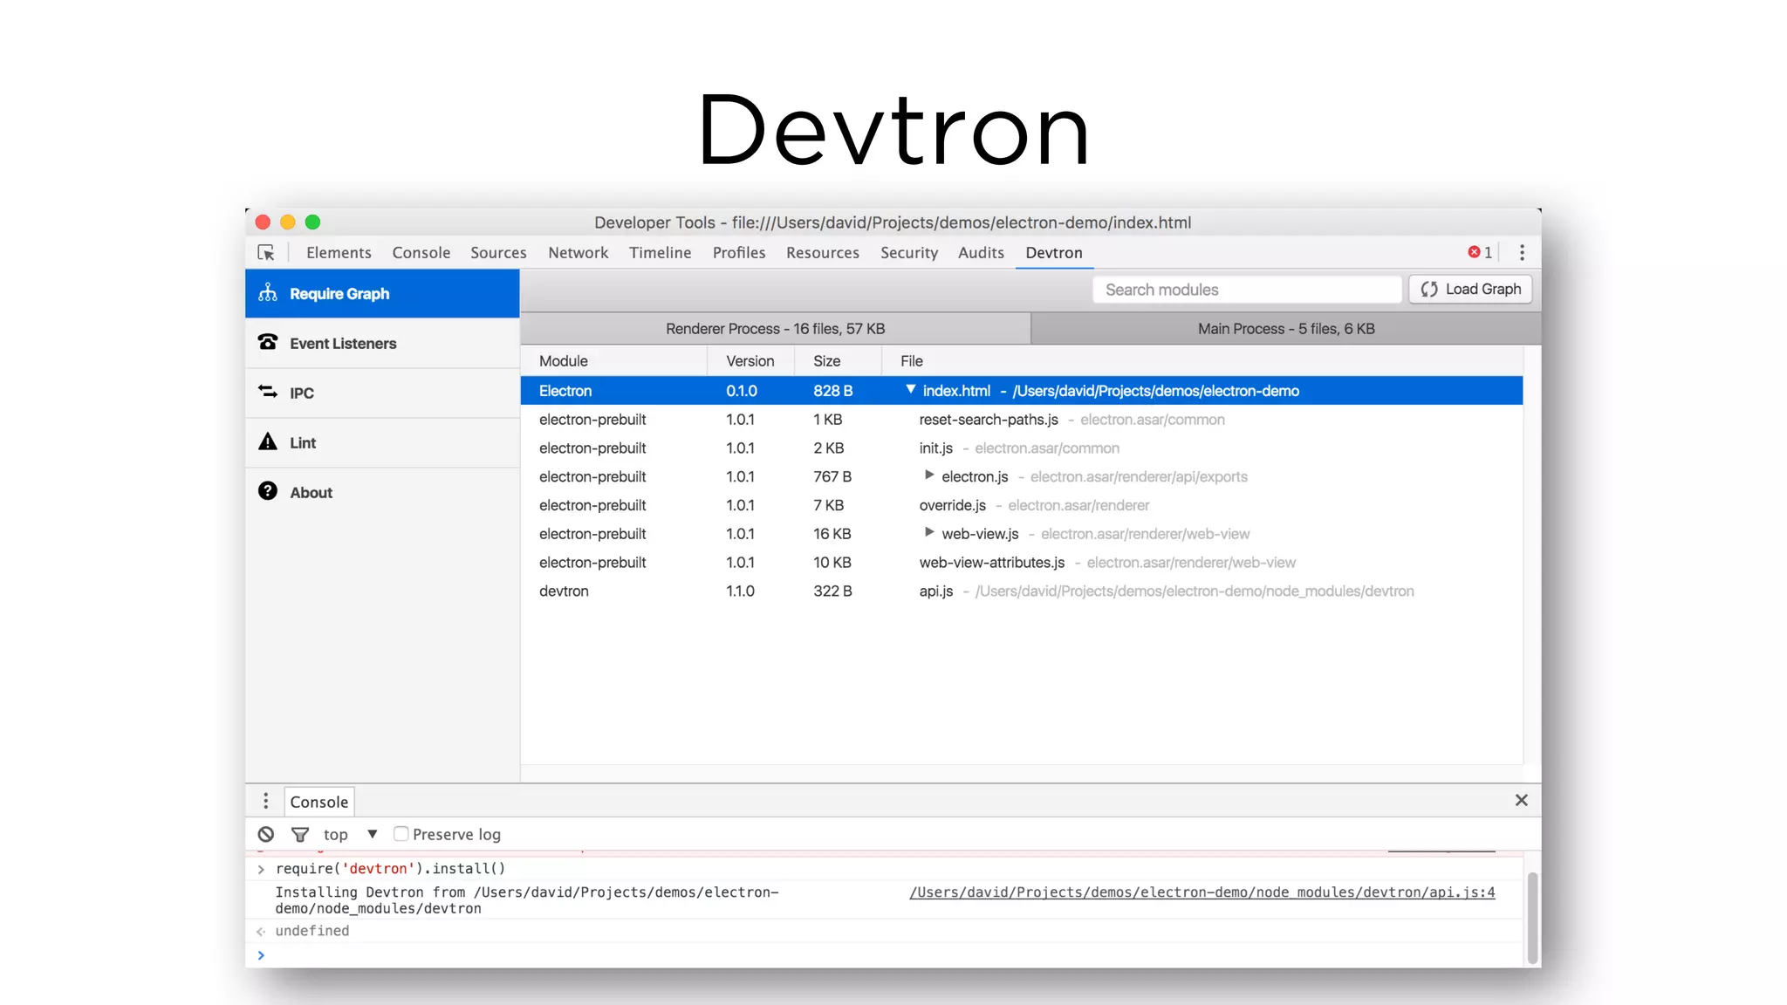Select Renderer Process - 16 files tab

coord(775,329)
